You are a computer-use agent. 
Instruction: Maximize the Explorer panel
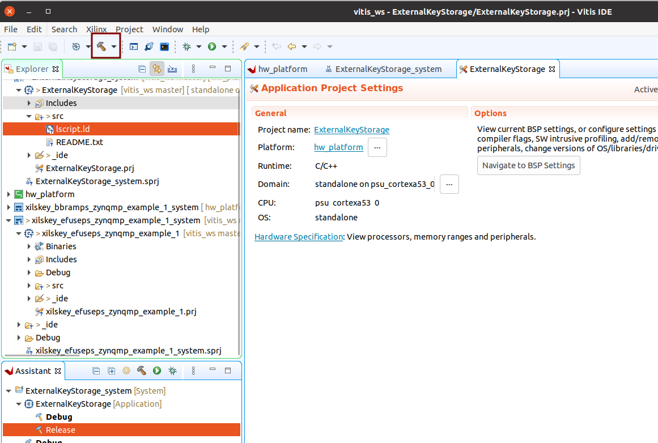coord(228,69)
